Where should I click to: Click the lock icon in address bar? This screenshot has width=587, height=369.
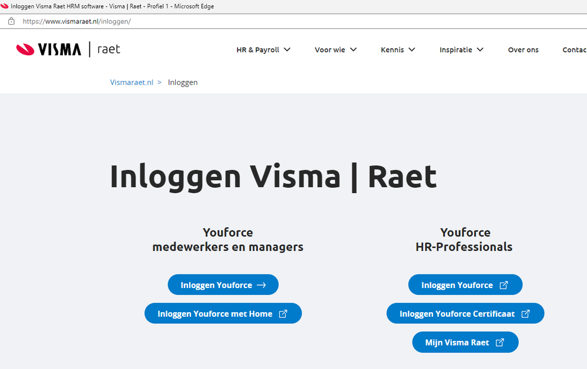tap(11, 21)
